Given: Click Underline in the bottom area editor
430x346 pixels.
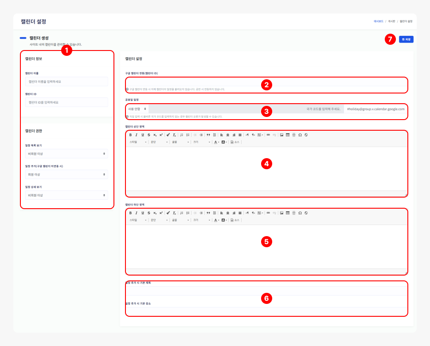Looking at the screenshot, I should [x=142, y=213].
